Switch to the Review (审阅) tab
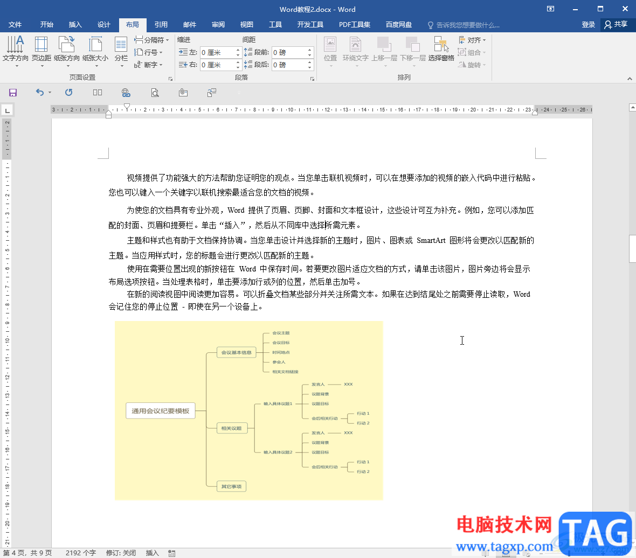This screenshot has height=558, width=636. pos(218,25)
